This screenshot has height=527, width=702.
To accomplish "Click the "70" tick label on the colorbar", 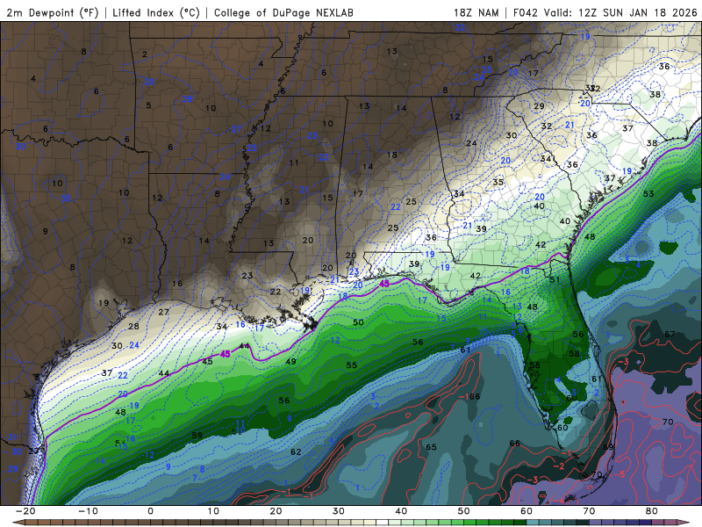I will tap(589, 511).
